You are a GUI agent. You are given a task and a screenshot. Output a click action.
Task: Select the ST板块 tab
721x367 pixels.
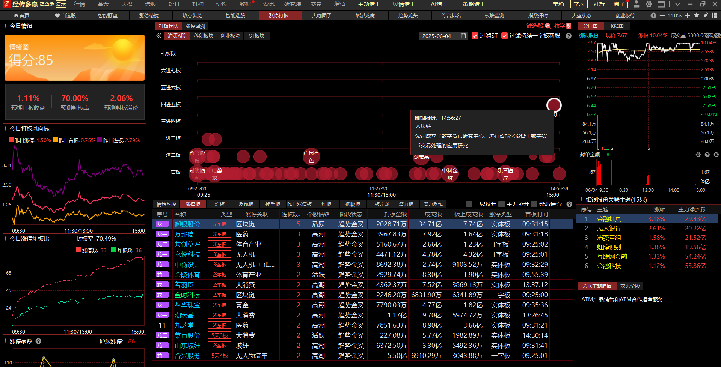pos(256,36)
